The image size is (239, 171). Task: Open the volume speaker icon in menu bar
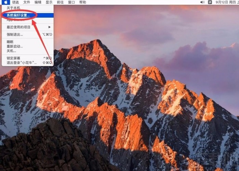(x=202, y=2)
